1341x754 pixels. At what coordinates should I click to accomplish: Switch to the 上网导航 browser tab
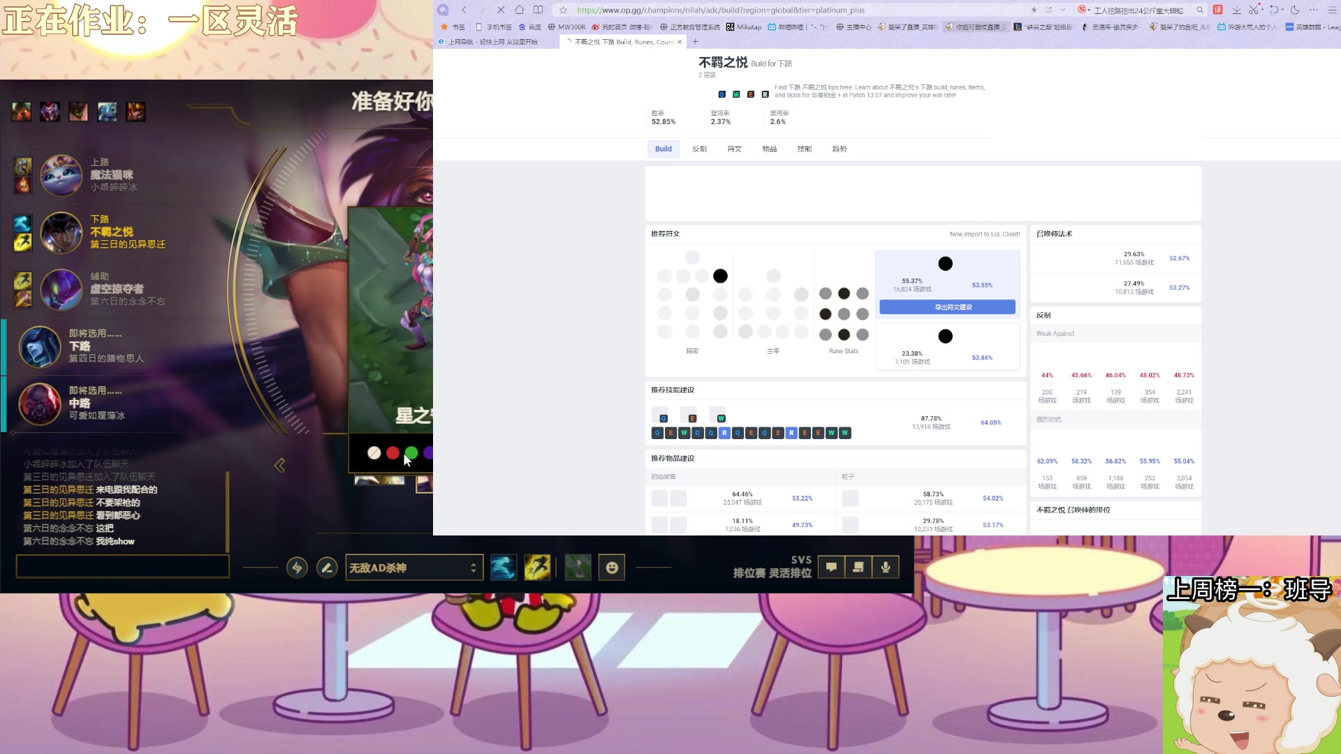pos(492,42)
